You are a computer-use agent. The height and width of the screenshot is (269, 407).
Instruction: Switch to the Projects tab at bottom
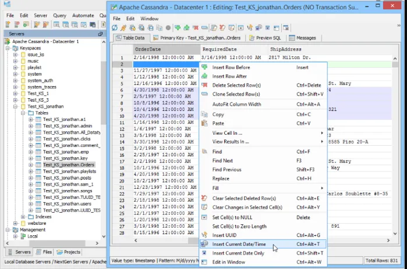coord(69,252)
